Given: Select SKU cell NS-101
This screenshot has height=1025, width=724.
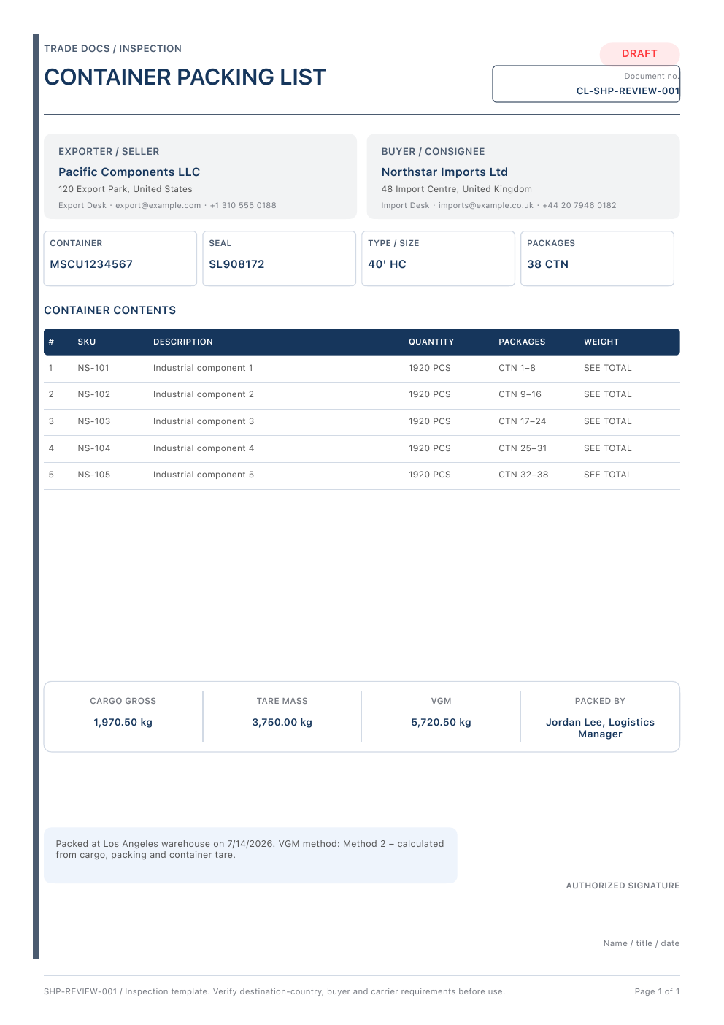Looking at the screenshot, I should (93, 368).
